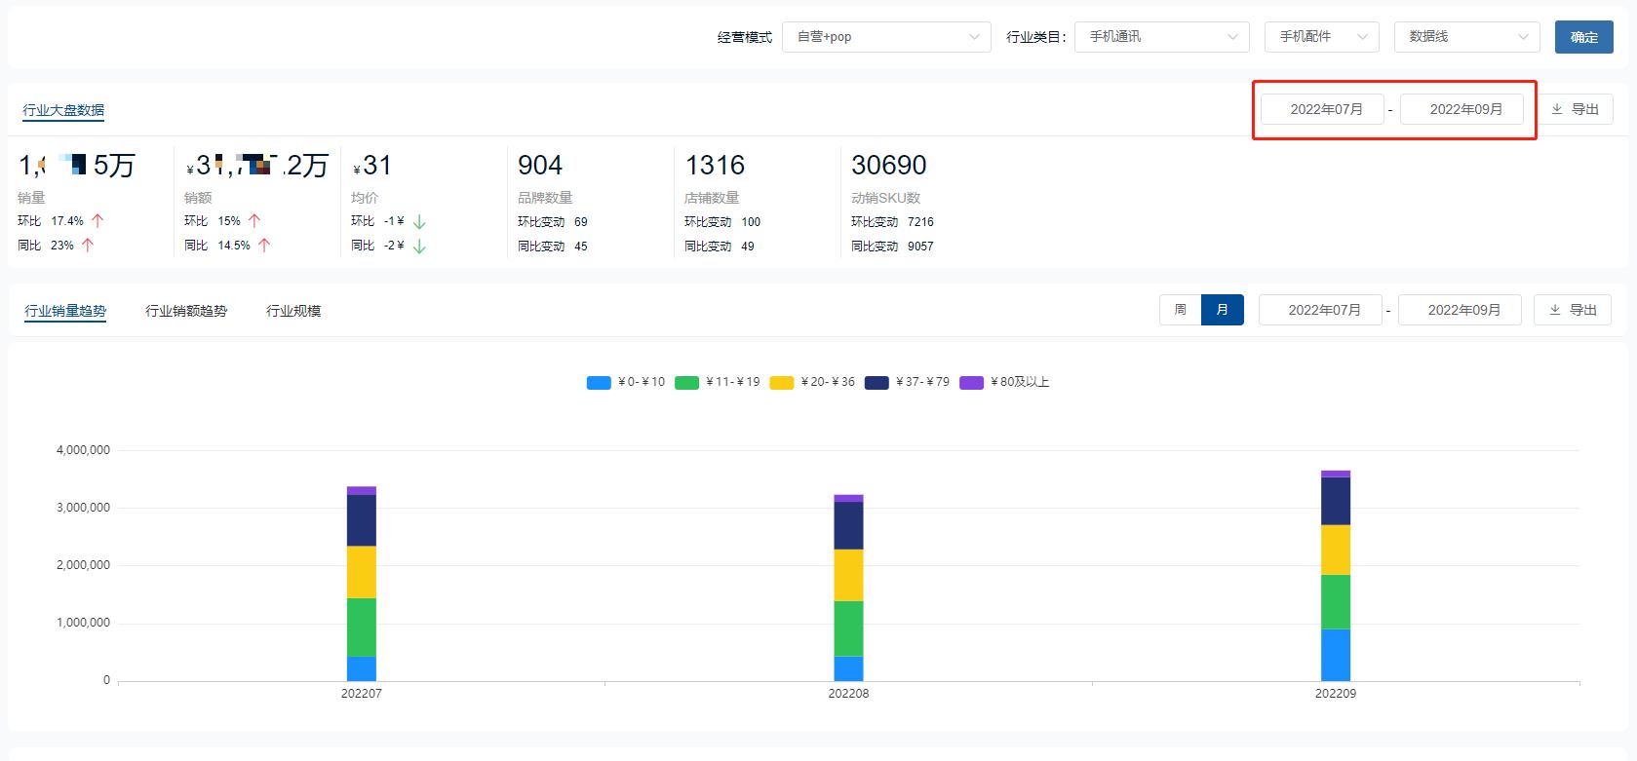Open the 自营+pop business mode dropdown
The width and height of the screenshot is (1637, 761).
886,37
